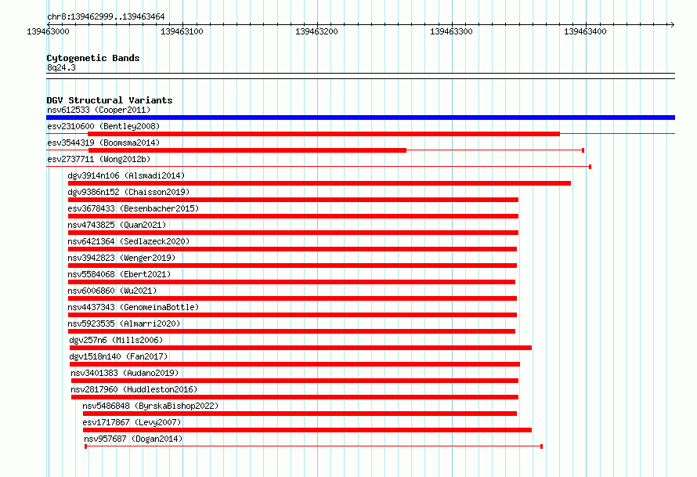Click the Cytogenetic Bands track title
The image size is (697, 477).
pos(93,58)
